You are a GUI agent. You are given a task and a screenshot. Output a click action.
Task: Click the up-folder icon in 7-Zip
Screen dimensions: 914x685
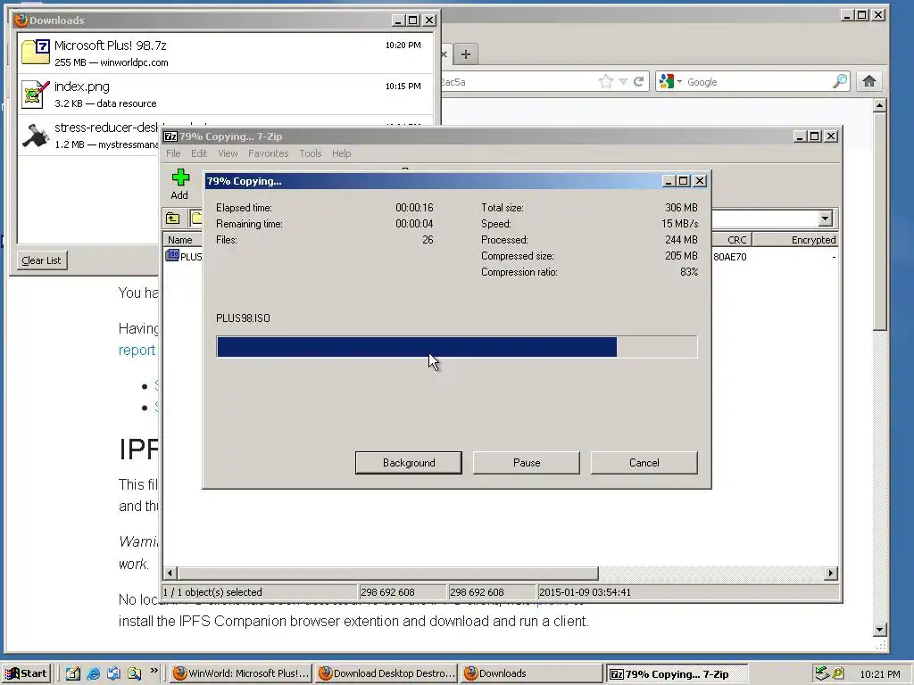point(173,219)
